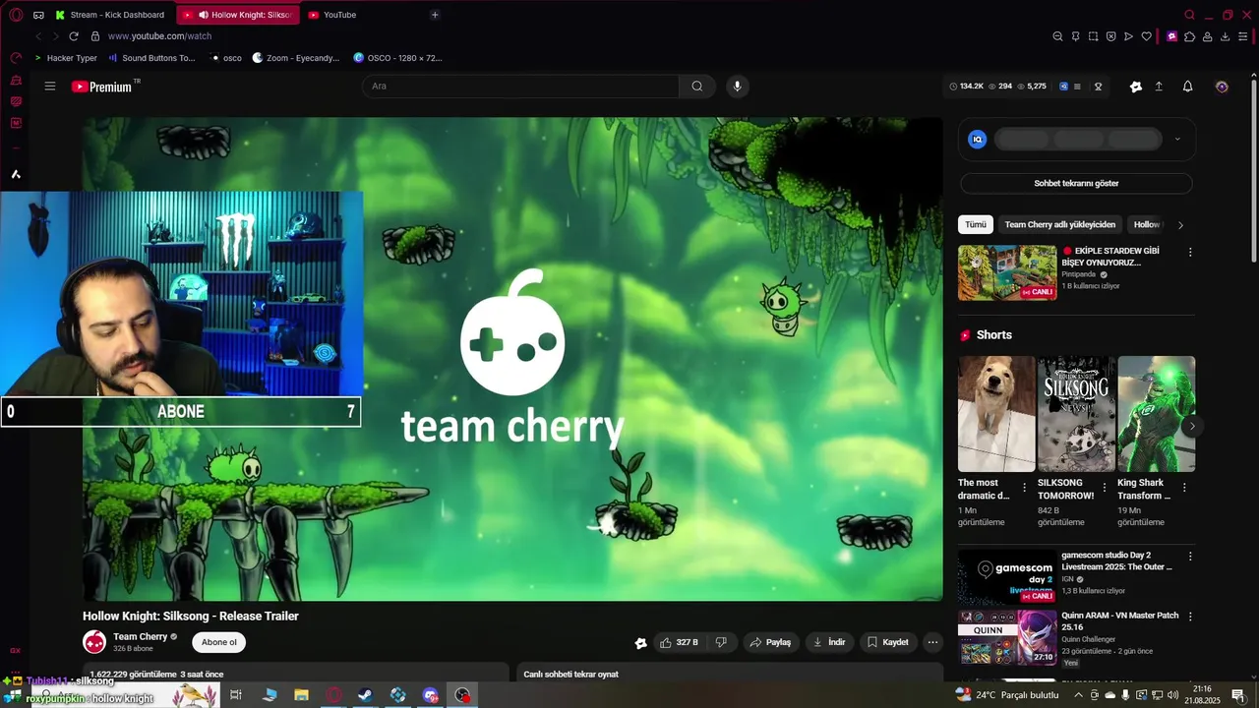This screenshot has height=708, width=1259.
Task: Select Team Cherry adlı yükleyiciden chip
Action: (x=1060, y=224)
